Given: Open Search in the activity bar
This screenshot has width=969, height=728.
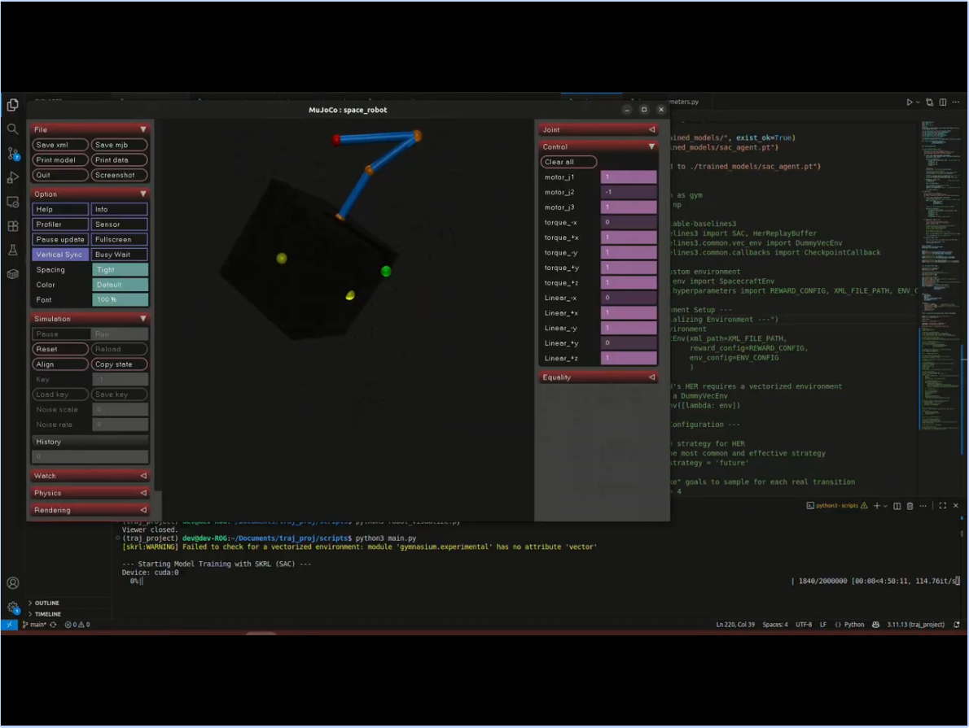Looking at the screenshot, I should pos(12,129).
